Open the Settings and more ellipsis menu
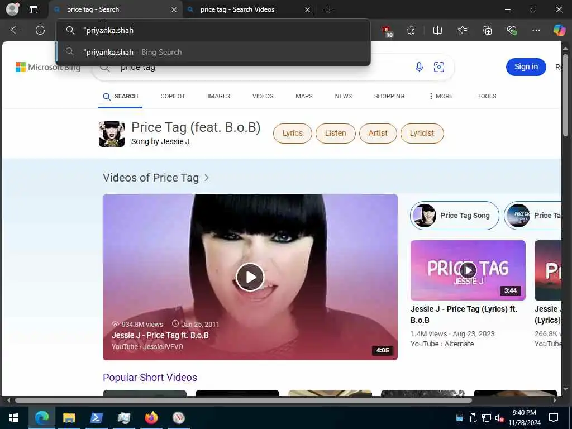572x429 pixels. pyautogui.click(x=536, y=30)
